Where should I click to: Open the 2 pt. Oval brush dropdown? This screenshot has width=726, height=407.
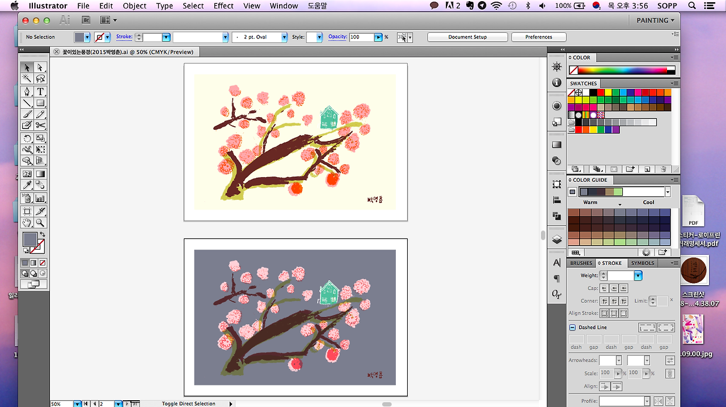click(x=284, y=37)
